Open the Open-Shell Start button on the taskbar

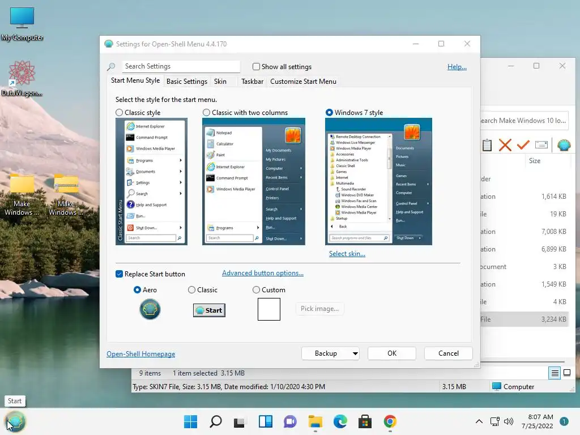[x=15, y=421]
